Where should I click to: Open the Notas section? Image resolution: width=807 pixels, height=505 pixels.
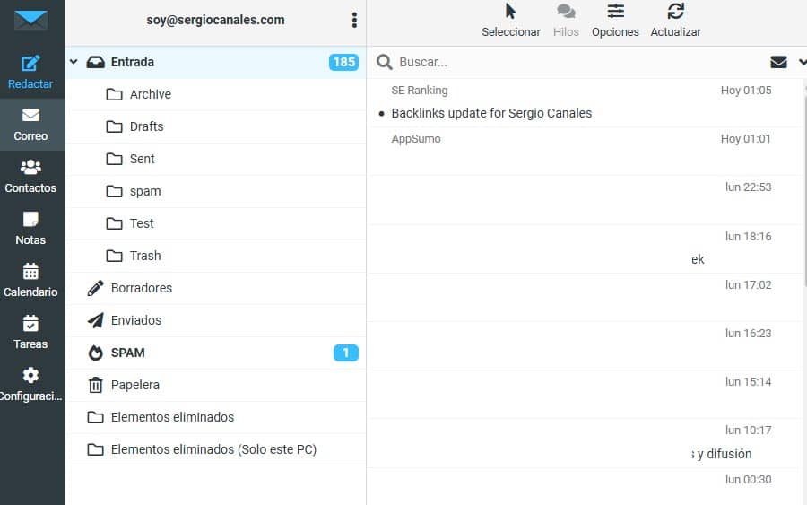pyautogui.click(x=30, y=229)
